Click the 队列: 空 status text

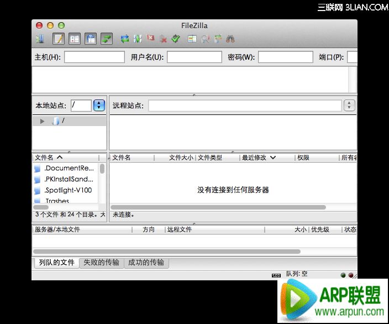(297, 274)
